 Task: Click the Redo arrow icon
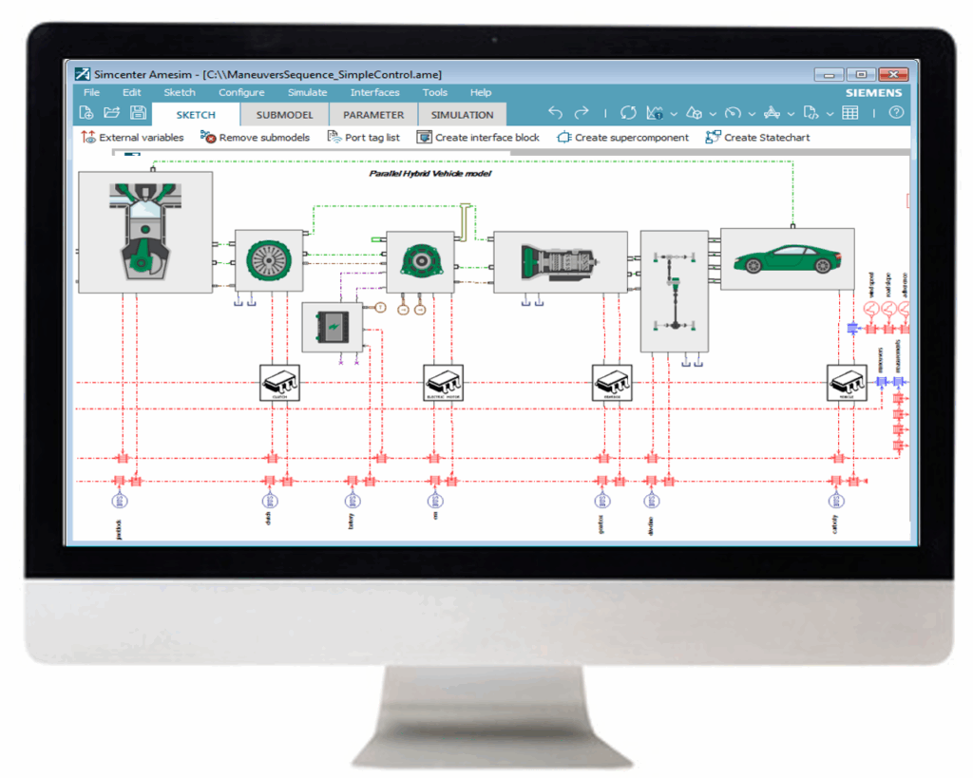(x=582, y=113)
